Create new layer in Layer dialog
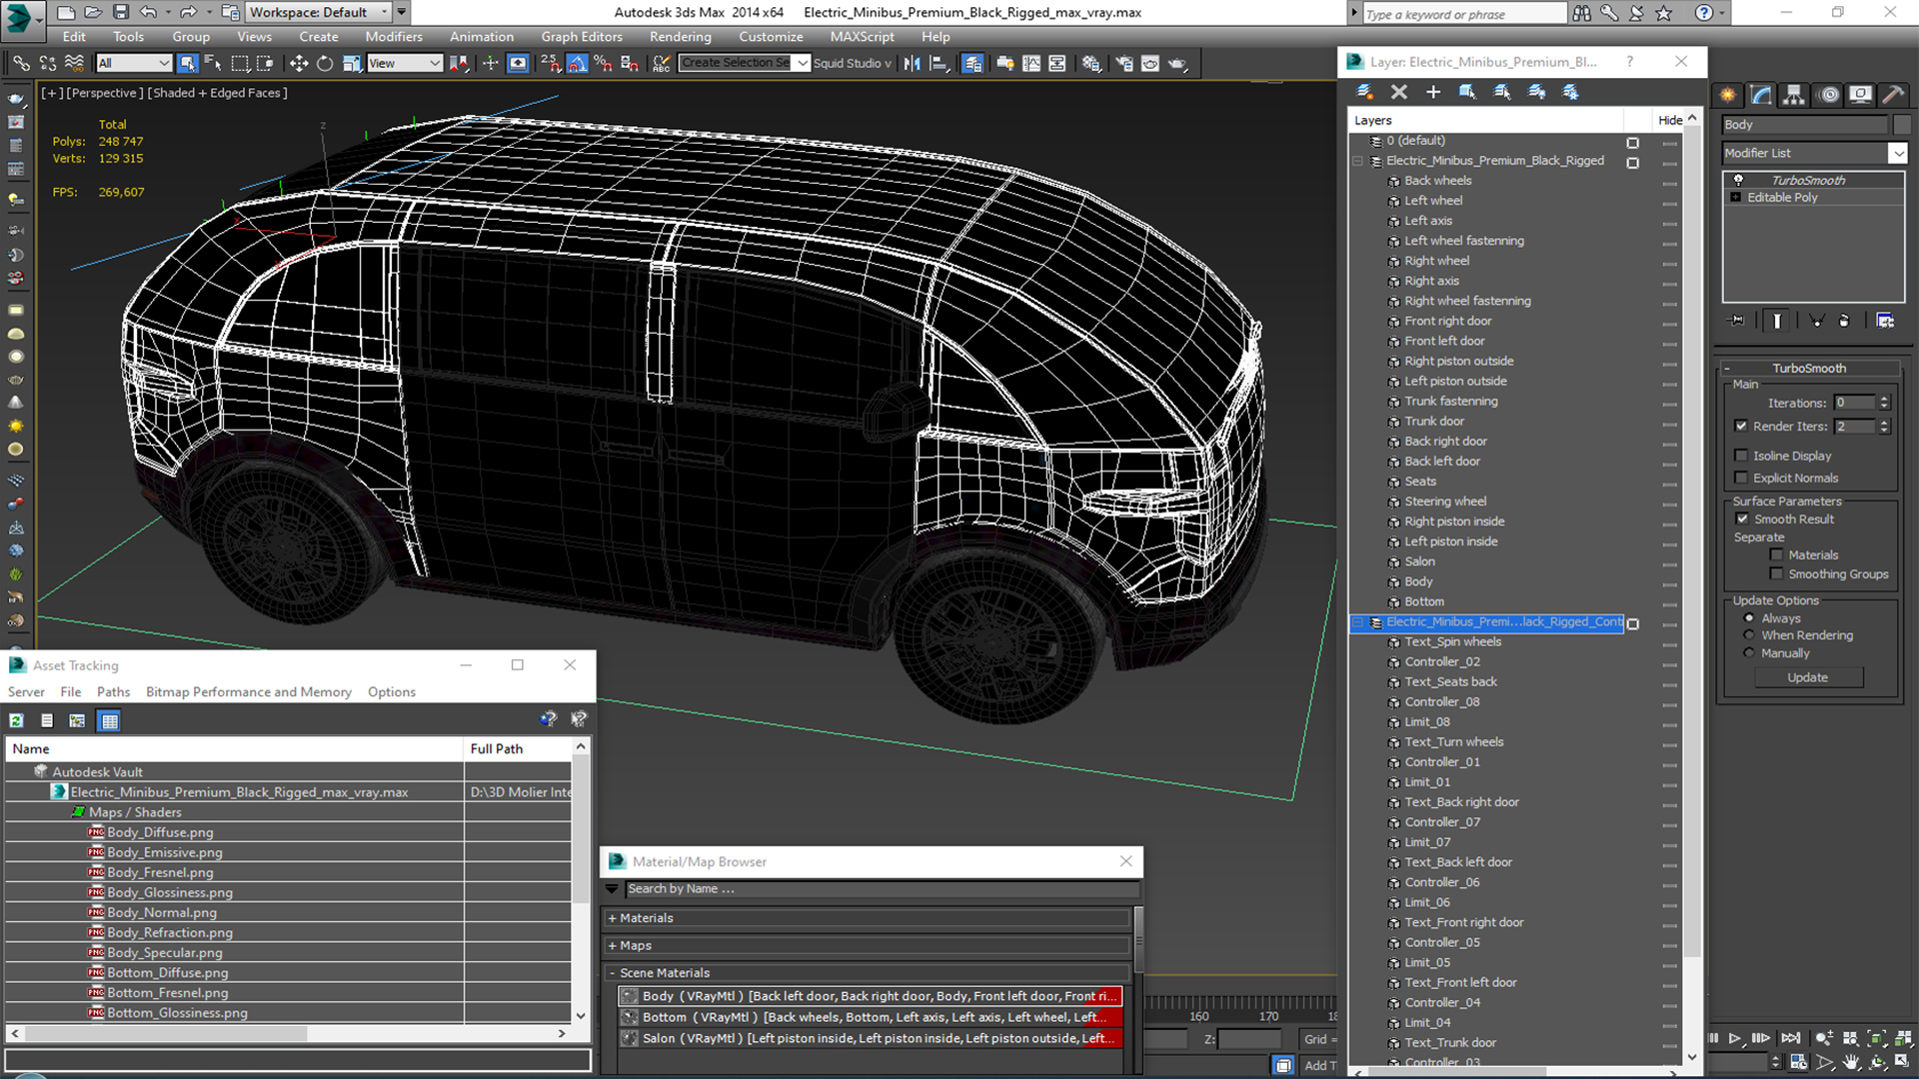 [1364, 92]
